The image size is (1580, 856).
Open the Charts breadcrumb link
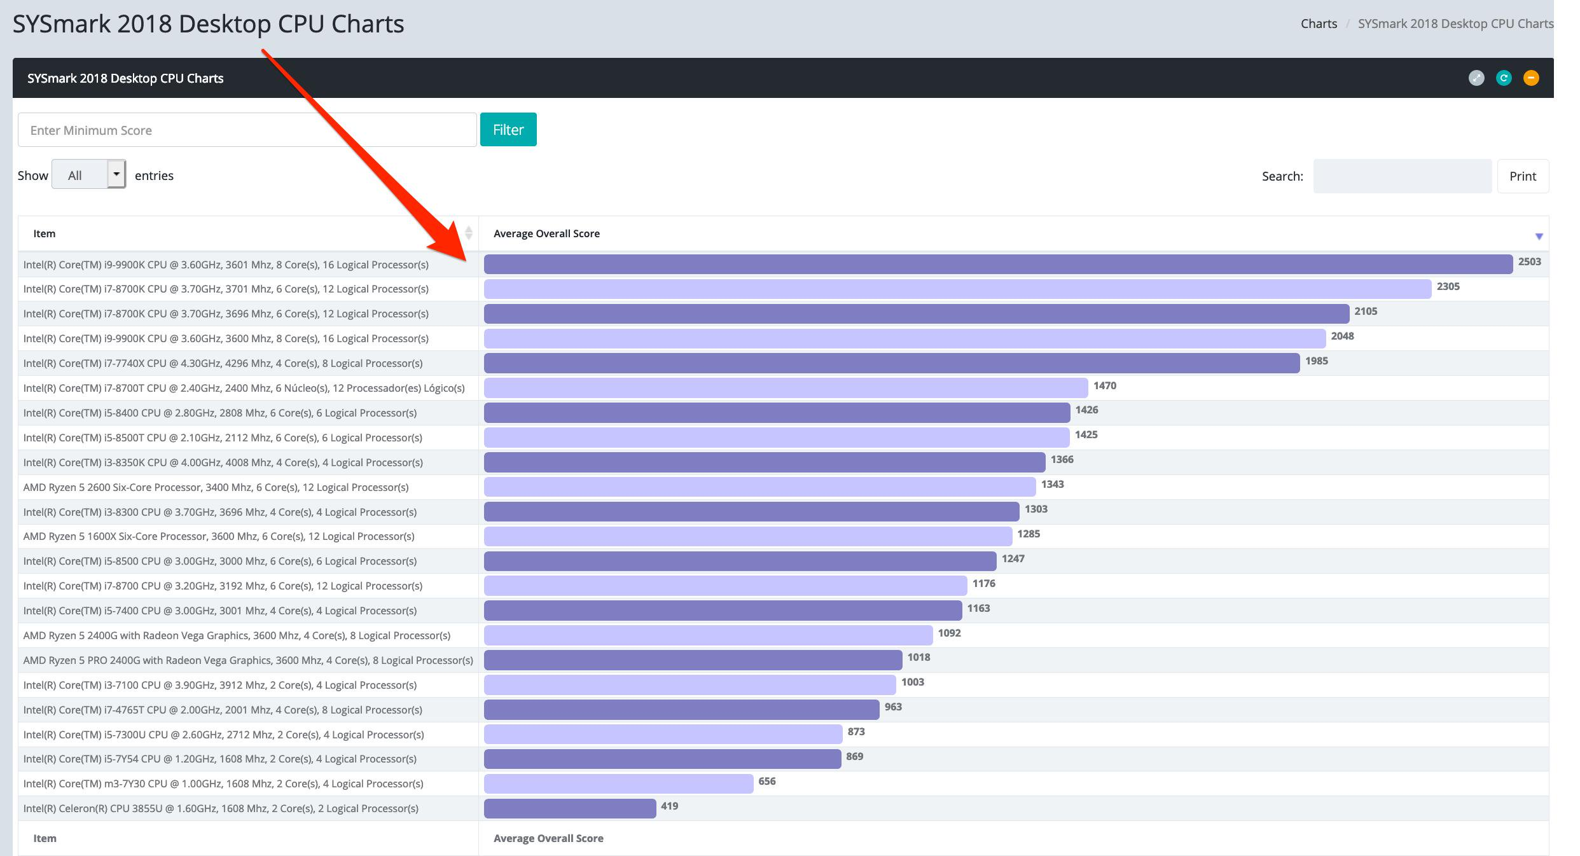(1319, 24)
